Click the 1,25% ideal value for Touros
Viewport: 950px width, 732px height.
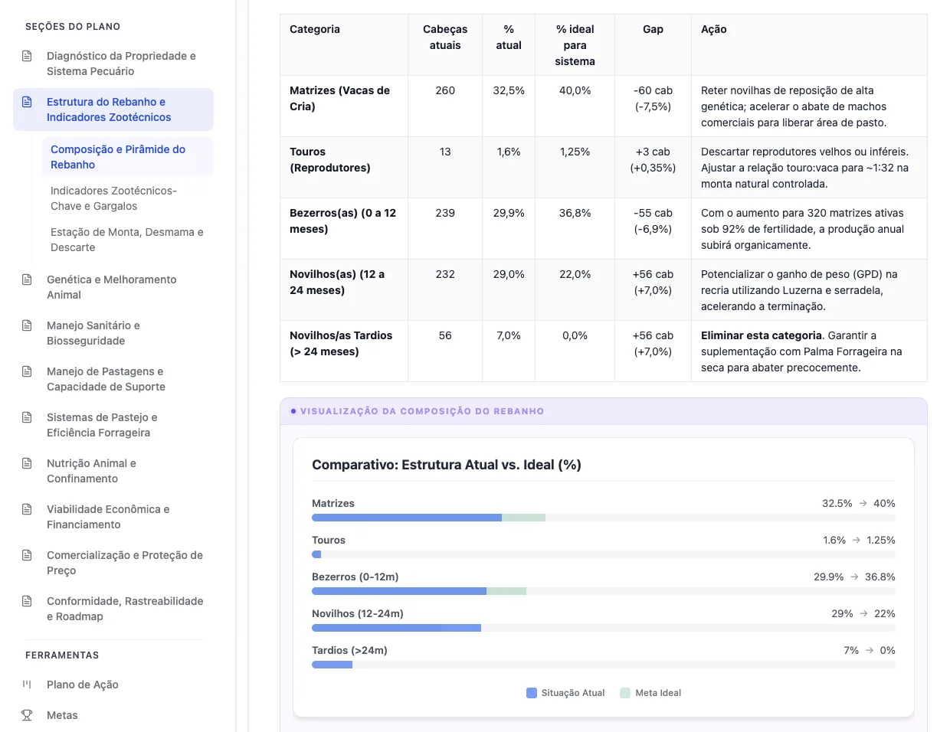point(575,152)
